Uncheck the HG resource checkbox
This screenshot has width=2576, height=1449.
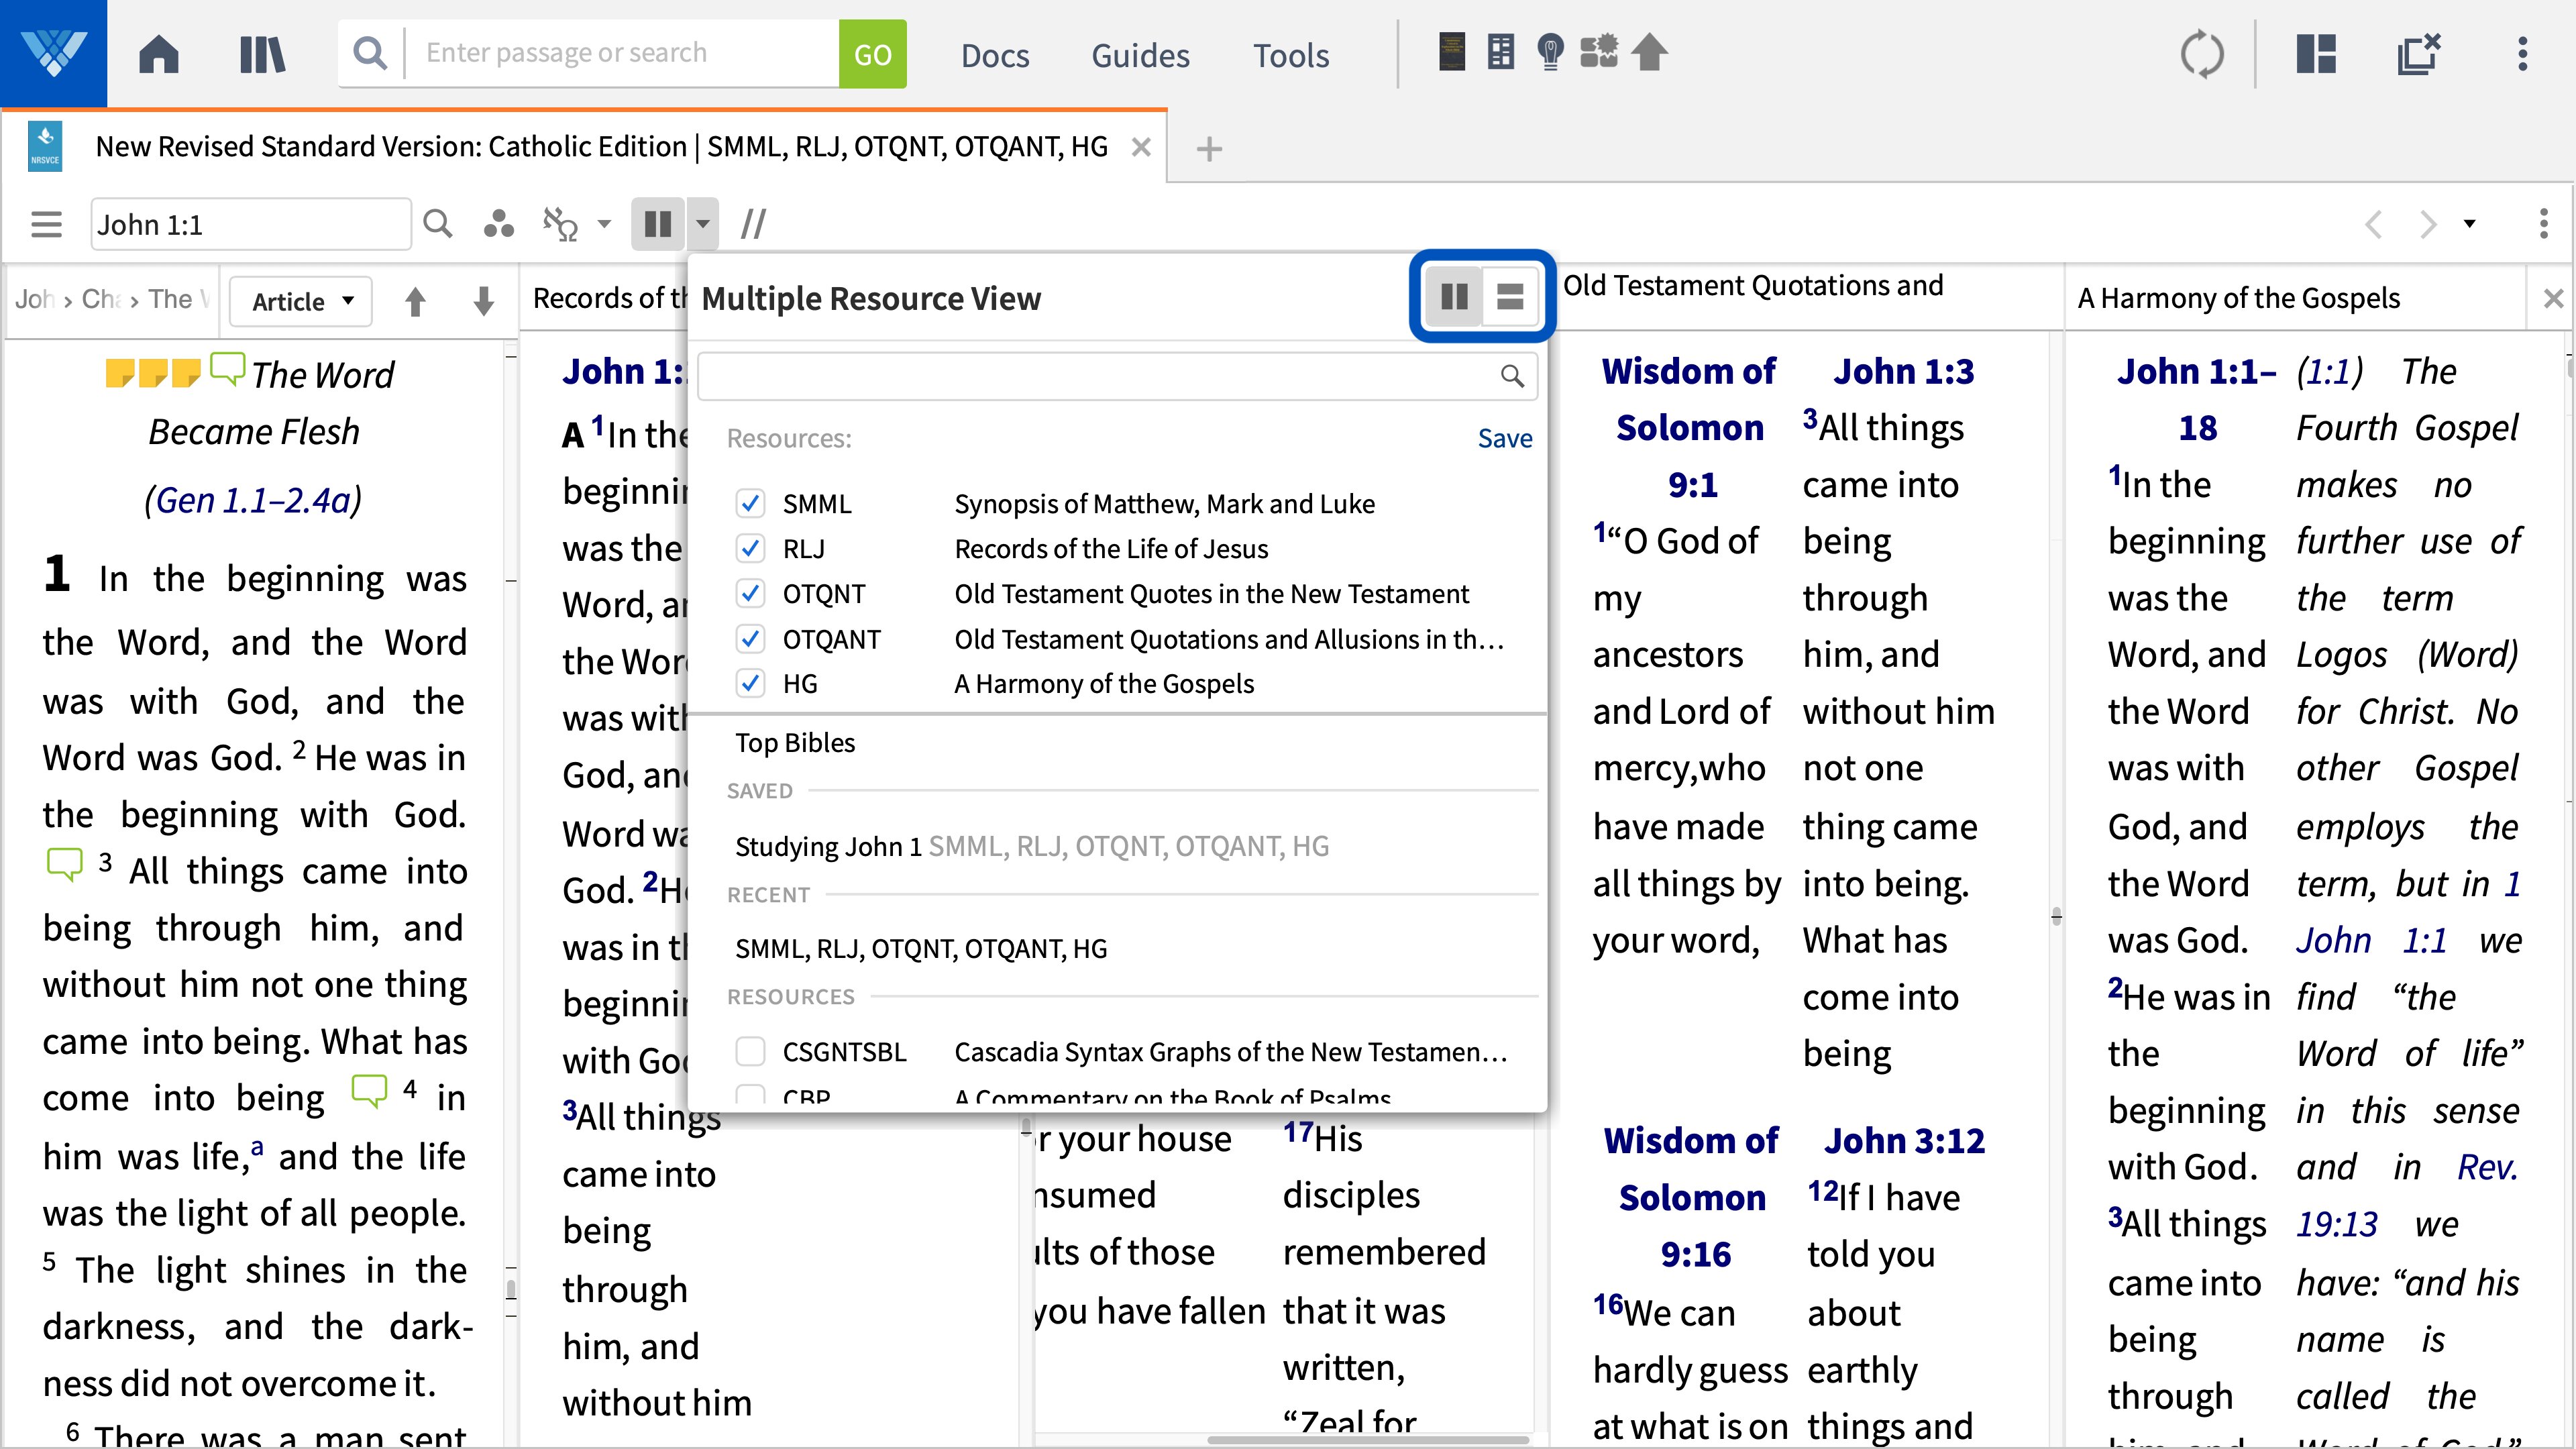750,684
